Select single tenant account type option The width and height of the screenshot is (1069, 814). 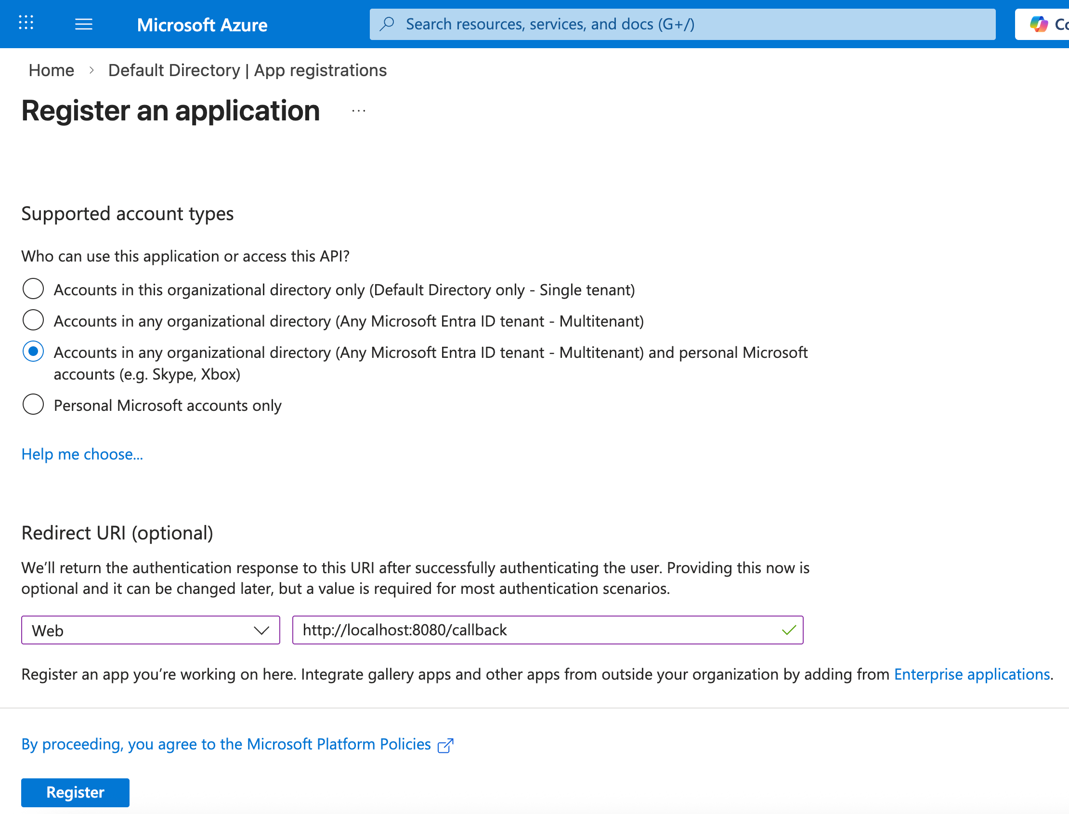click(32, 289)
